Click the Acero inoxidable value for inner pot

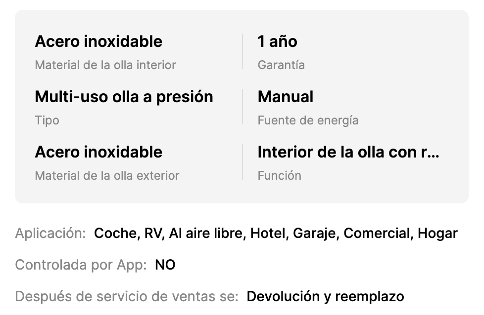point(98,41)
